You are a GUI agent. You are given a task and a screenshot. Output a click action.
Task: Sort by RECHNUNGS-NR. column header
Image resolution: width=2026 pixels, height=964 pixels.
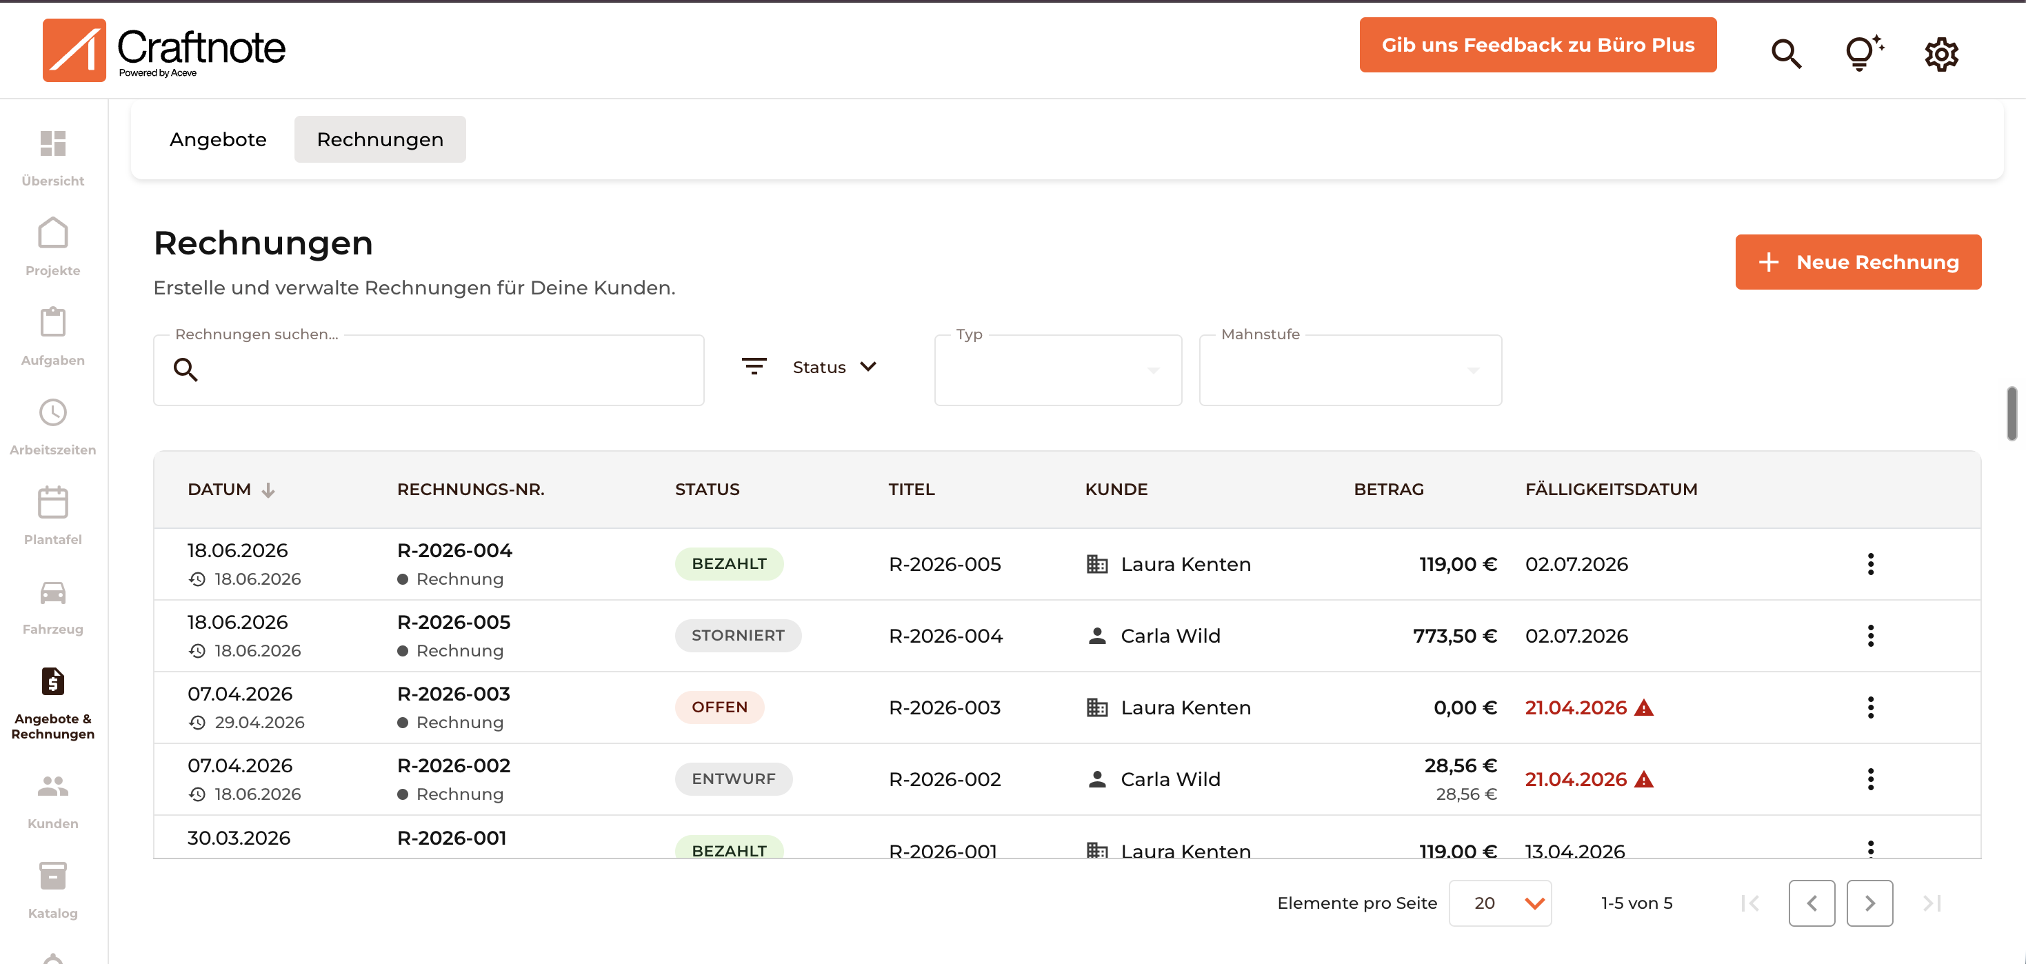(470, 489)
